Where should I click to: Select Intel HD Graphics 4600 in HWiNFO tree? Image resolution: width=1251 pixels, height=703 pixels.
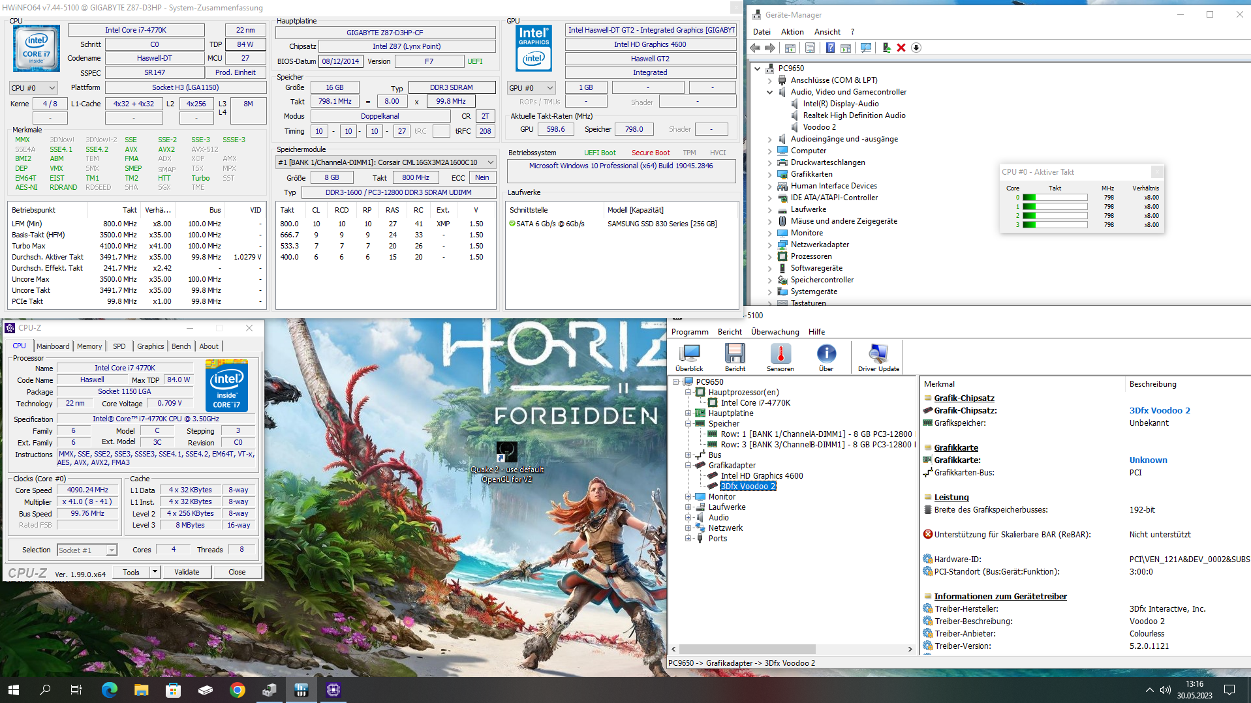(x=762, y=476)
